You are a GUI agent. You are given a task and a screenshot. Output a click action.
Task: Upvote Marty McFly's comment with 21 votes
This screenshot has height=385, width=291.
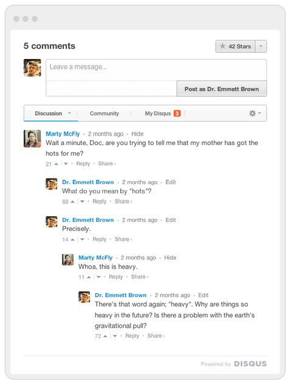(56, 164)
